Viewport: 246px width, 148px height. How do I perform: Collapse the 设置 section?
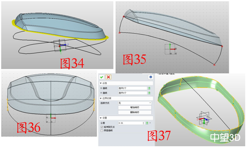click(101, 118)
